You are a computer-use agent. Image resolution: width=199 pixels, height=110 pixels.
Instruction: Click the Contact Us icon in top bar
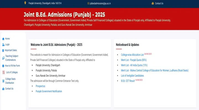[x=153, y=3]
